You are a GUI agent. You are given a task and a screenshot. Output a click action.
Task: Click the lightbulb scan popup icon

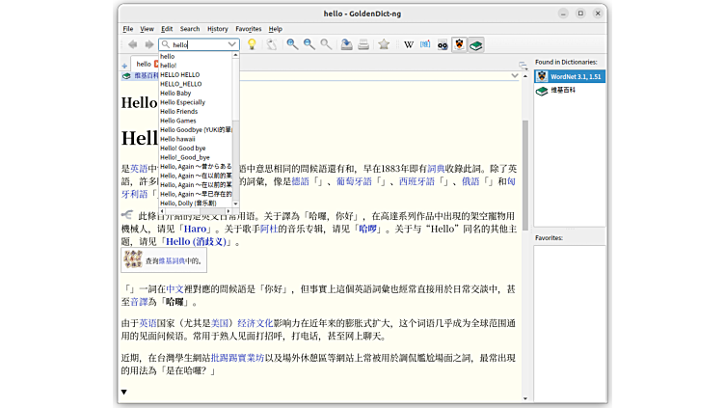(x=252, y=44)
